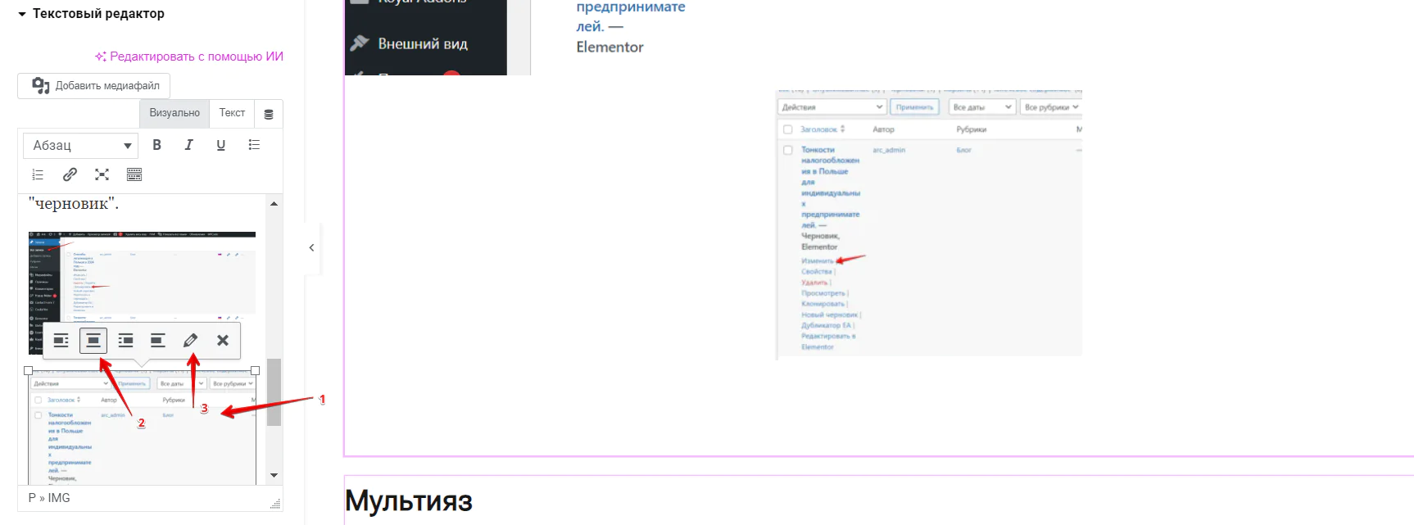Toggle bold formatting in the editor
The height and width of the screenshot is (525, 1414).
tap(156, 145)
